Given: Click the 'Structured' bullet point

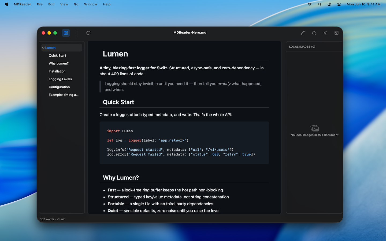Looking at the screenshot, I should (x=168, y=197).
